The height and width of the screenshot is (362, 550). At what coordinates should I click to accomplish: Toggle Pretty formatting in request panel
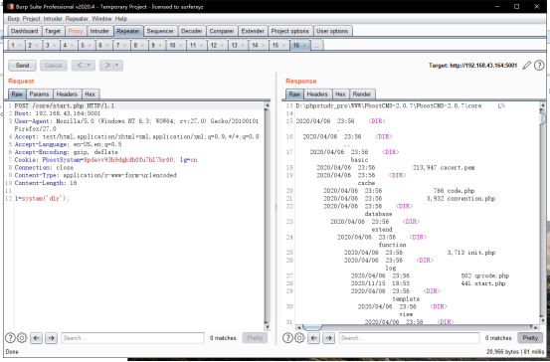pos(255,338)
